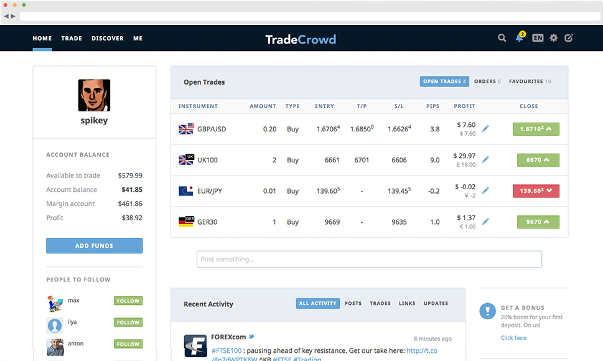Switch to the Favourites tab
This screenshot has height=361, width=603.
[530, 82]
